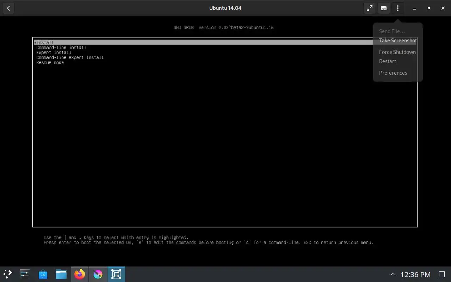Choose Force Shutdown from the menu
The image size is (451, 282).
[397, 52]
